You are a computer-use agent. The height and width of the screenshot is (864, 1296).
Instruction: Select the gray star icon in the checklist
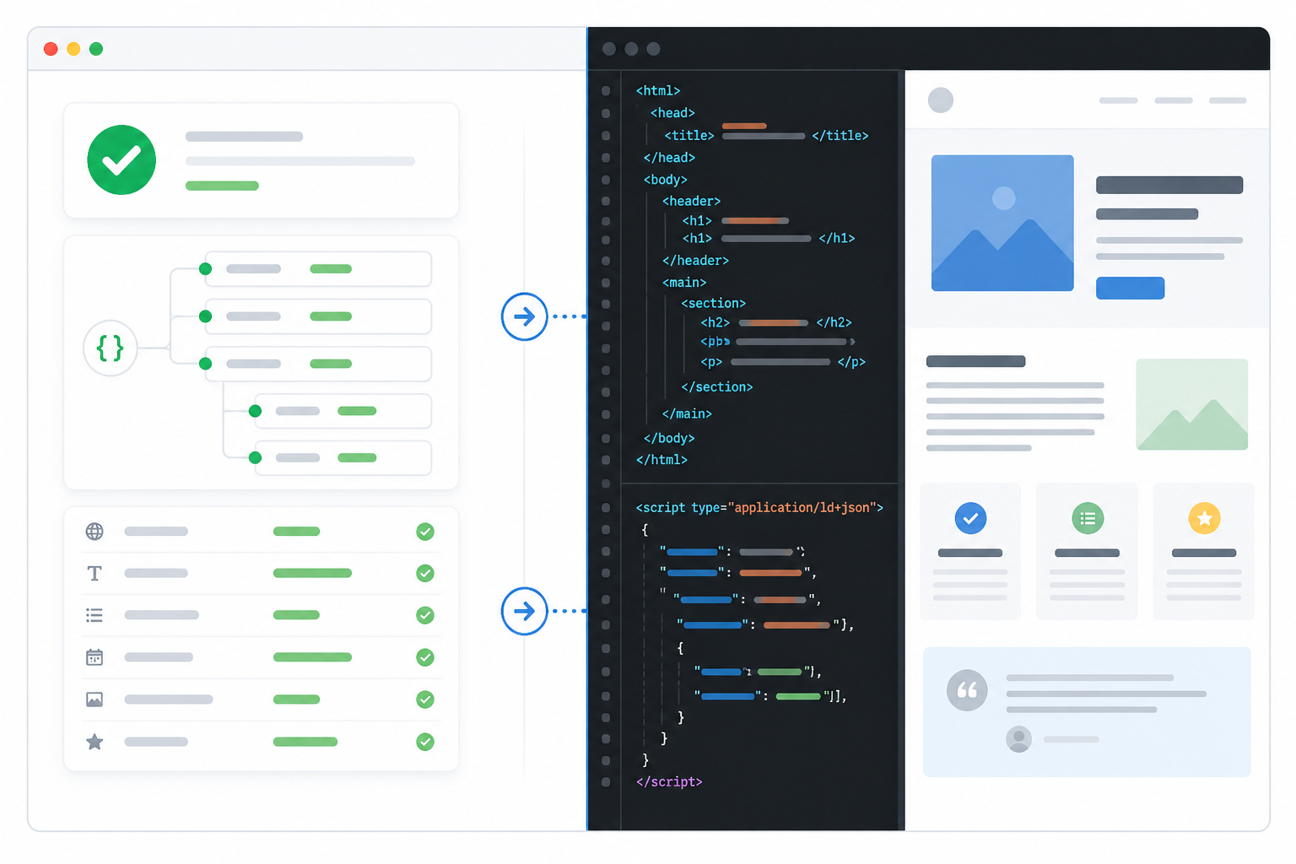pyautogui.click(x=94, y=742)
